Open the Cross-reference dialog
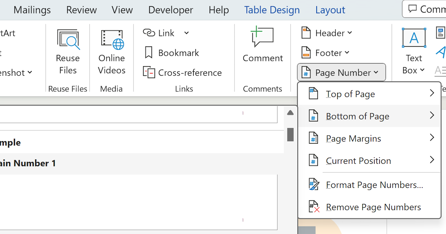446x234 pixels. tap(182, 72)
